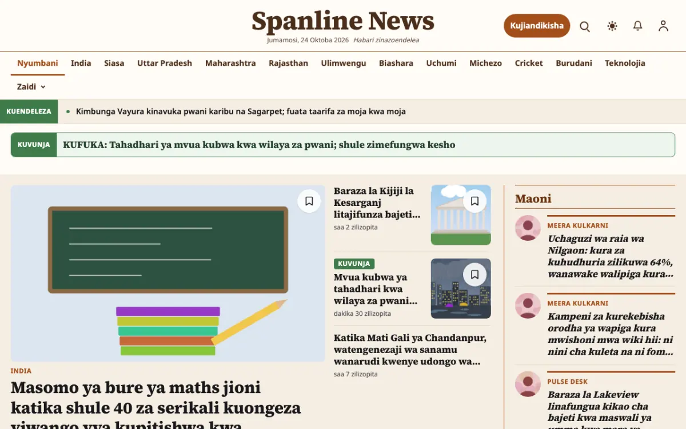This screenshot has height=429, width=686.
Task: Open Katika Mati Gali ya Chandanpur article
Action: [x=410, y=349]
